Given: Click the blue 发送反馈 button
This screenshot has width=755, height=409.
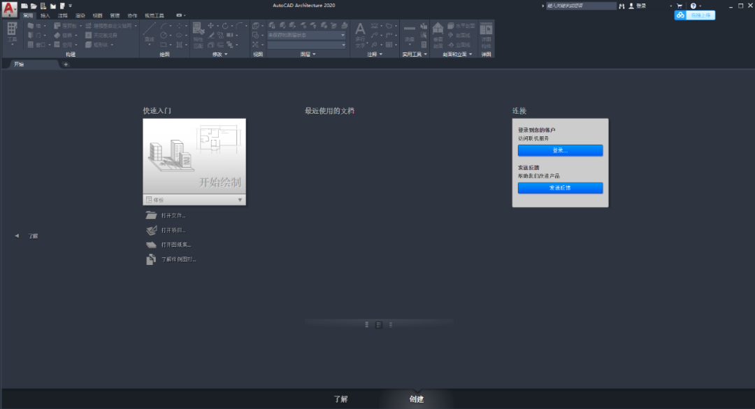Looking at the screenshot, I should pos(560,188).
